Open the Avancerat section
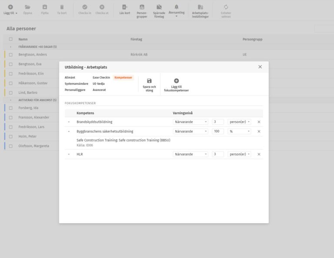The width and height of the screenshot is (334, 258). coord(99,90)
